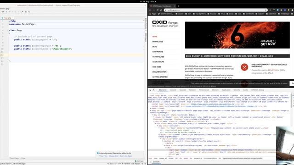The width and height of the screenshot is (294, 165).
Task: Open the DevTools Application tab
Action: 226,90
